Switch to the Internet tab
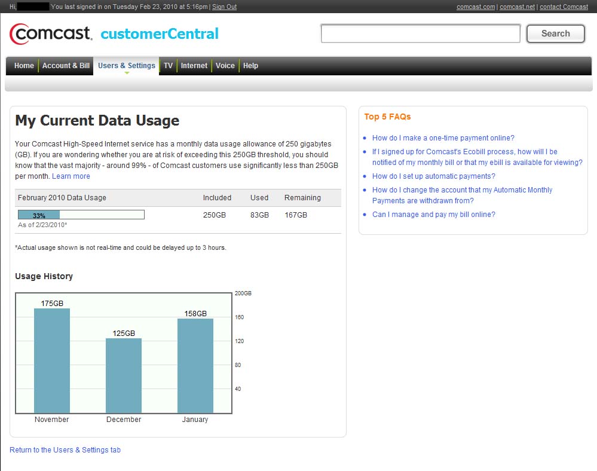 tap(194, 66)
